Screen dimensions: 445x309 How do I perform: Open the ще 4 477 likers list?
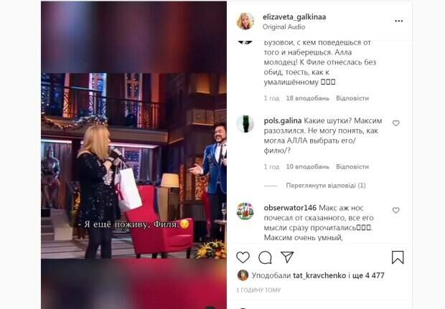tap(368, 275)
